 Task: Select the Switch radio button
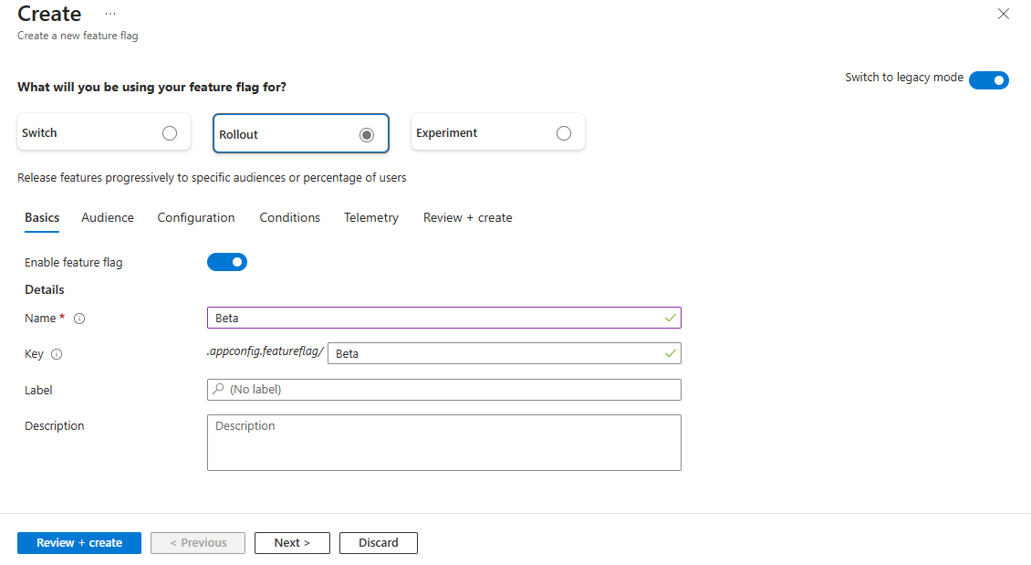[170, 132]
